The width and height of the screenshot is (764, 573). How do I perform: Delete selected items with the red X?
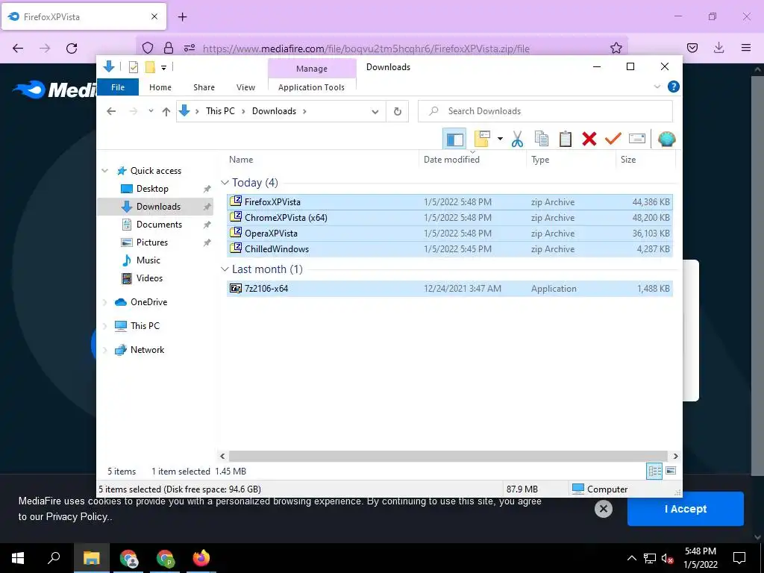[589, 140]
